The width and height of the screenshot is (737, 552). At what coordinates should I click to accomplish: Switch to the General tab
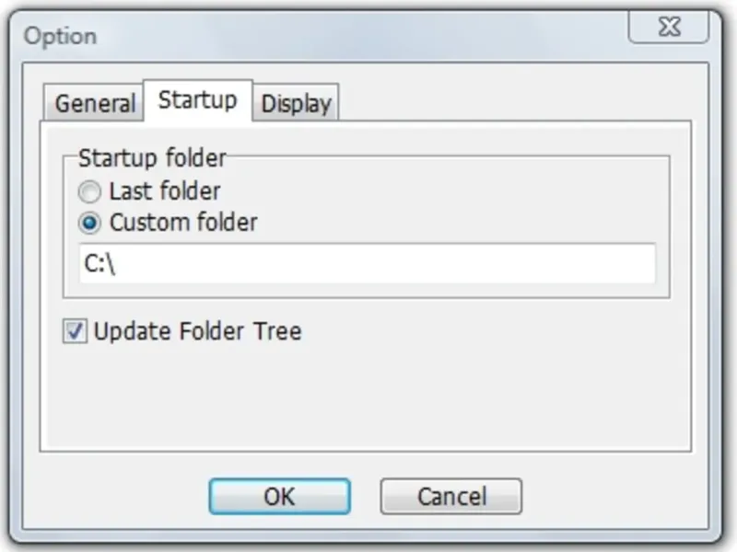tap(94, 103)
